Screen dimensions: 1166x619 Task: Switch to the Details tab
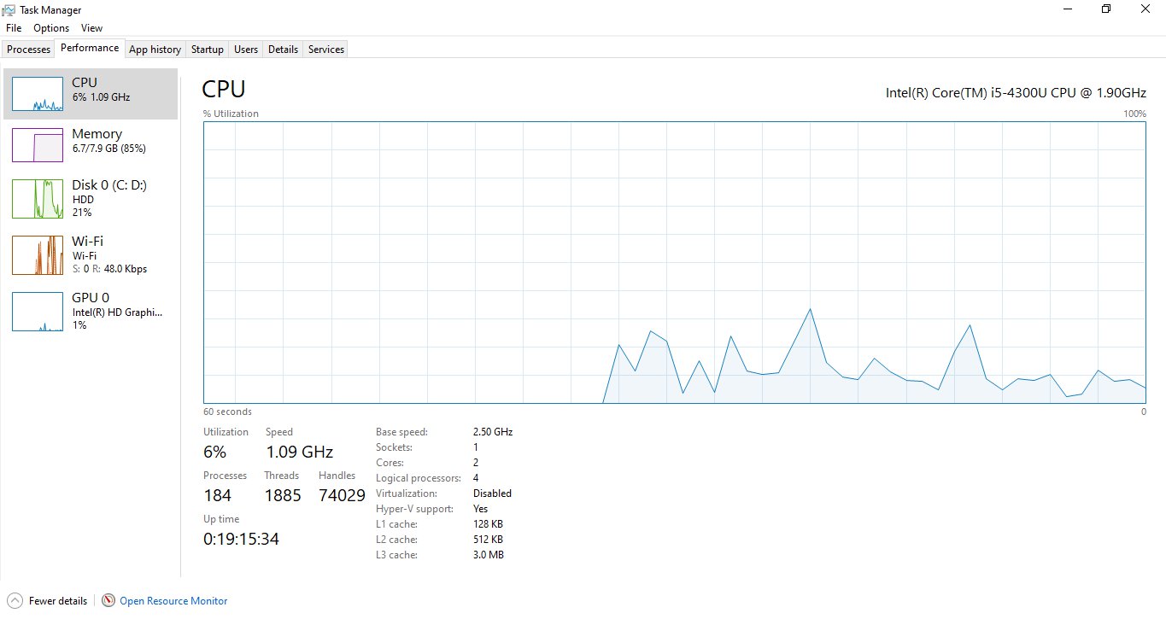(283, 49)
